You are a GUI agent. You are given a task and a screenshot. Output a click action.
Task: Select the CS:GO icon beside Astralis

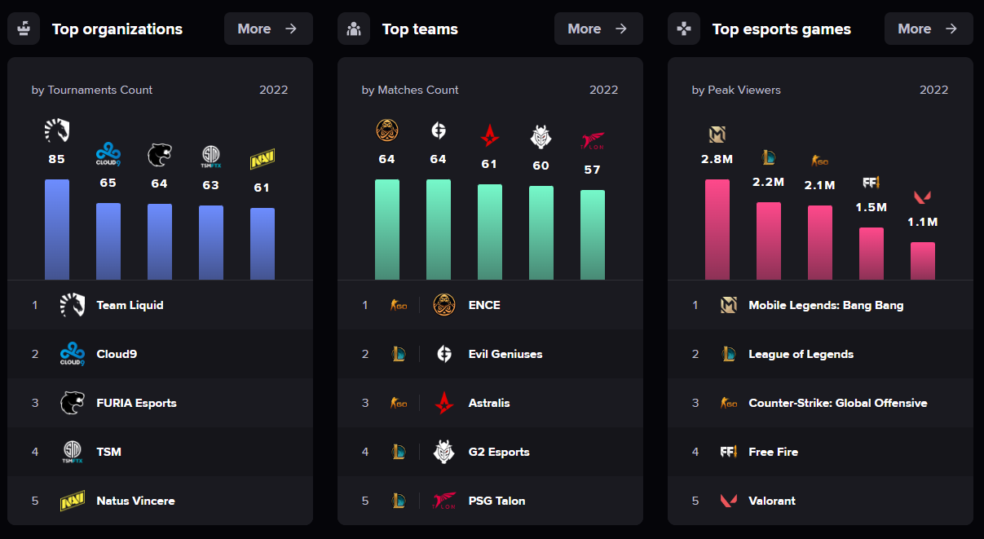(x=399, y=402)
